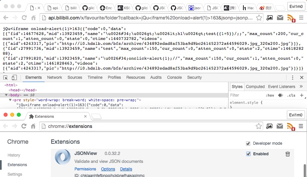Select the head node in Elements tree

(23, 90)
